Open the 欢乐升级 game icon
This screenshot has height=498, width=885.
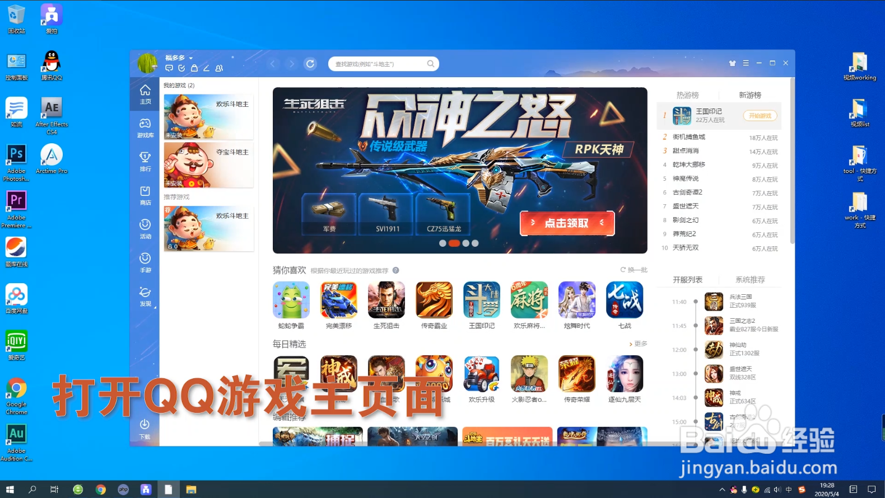(x=482, y=374)
